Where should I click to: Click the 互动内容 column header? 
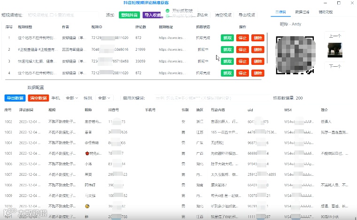[218, 110]
